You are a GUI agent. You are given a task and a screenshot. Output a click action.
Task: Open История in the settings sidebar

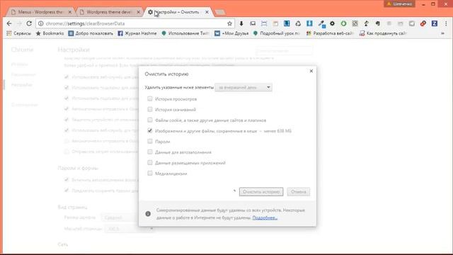click(19, 64)
